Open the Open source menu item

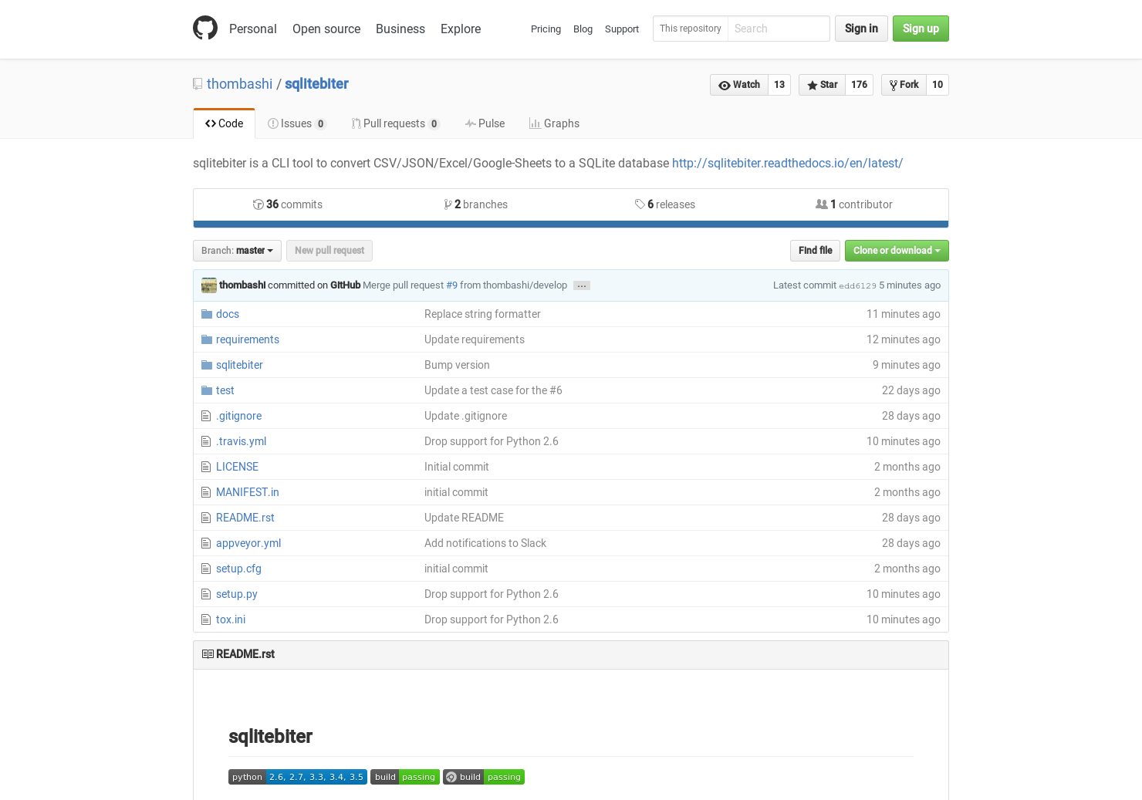coord(326,29)
